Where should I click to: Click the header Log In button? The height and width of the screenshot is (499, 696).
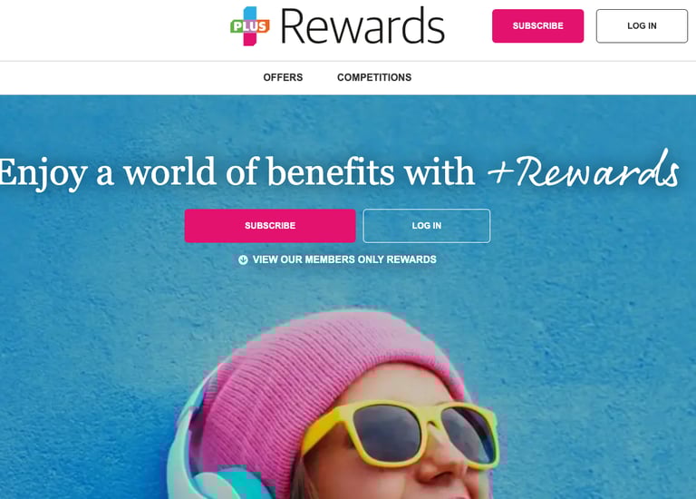coord(642,25)
